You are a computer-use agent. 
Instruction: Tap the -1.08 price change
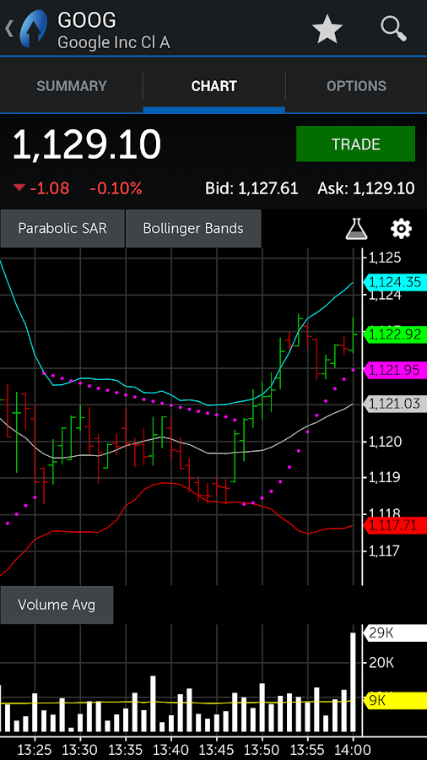point(50,188)
